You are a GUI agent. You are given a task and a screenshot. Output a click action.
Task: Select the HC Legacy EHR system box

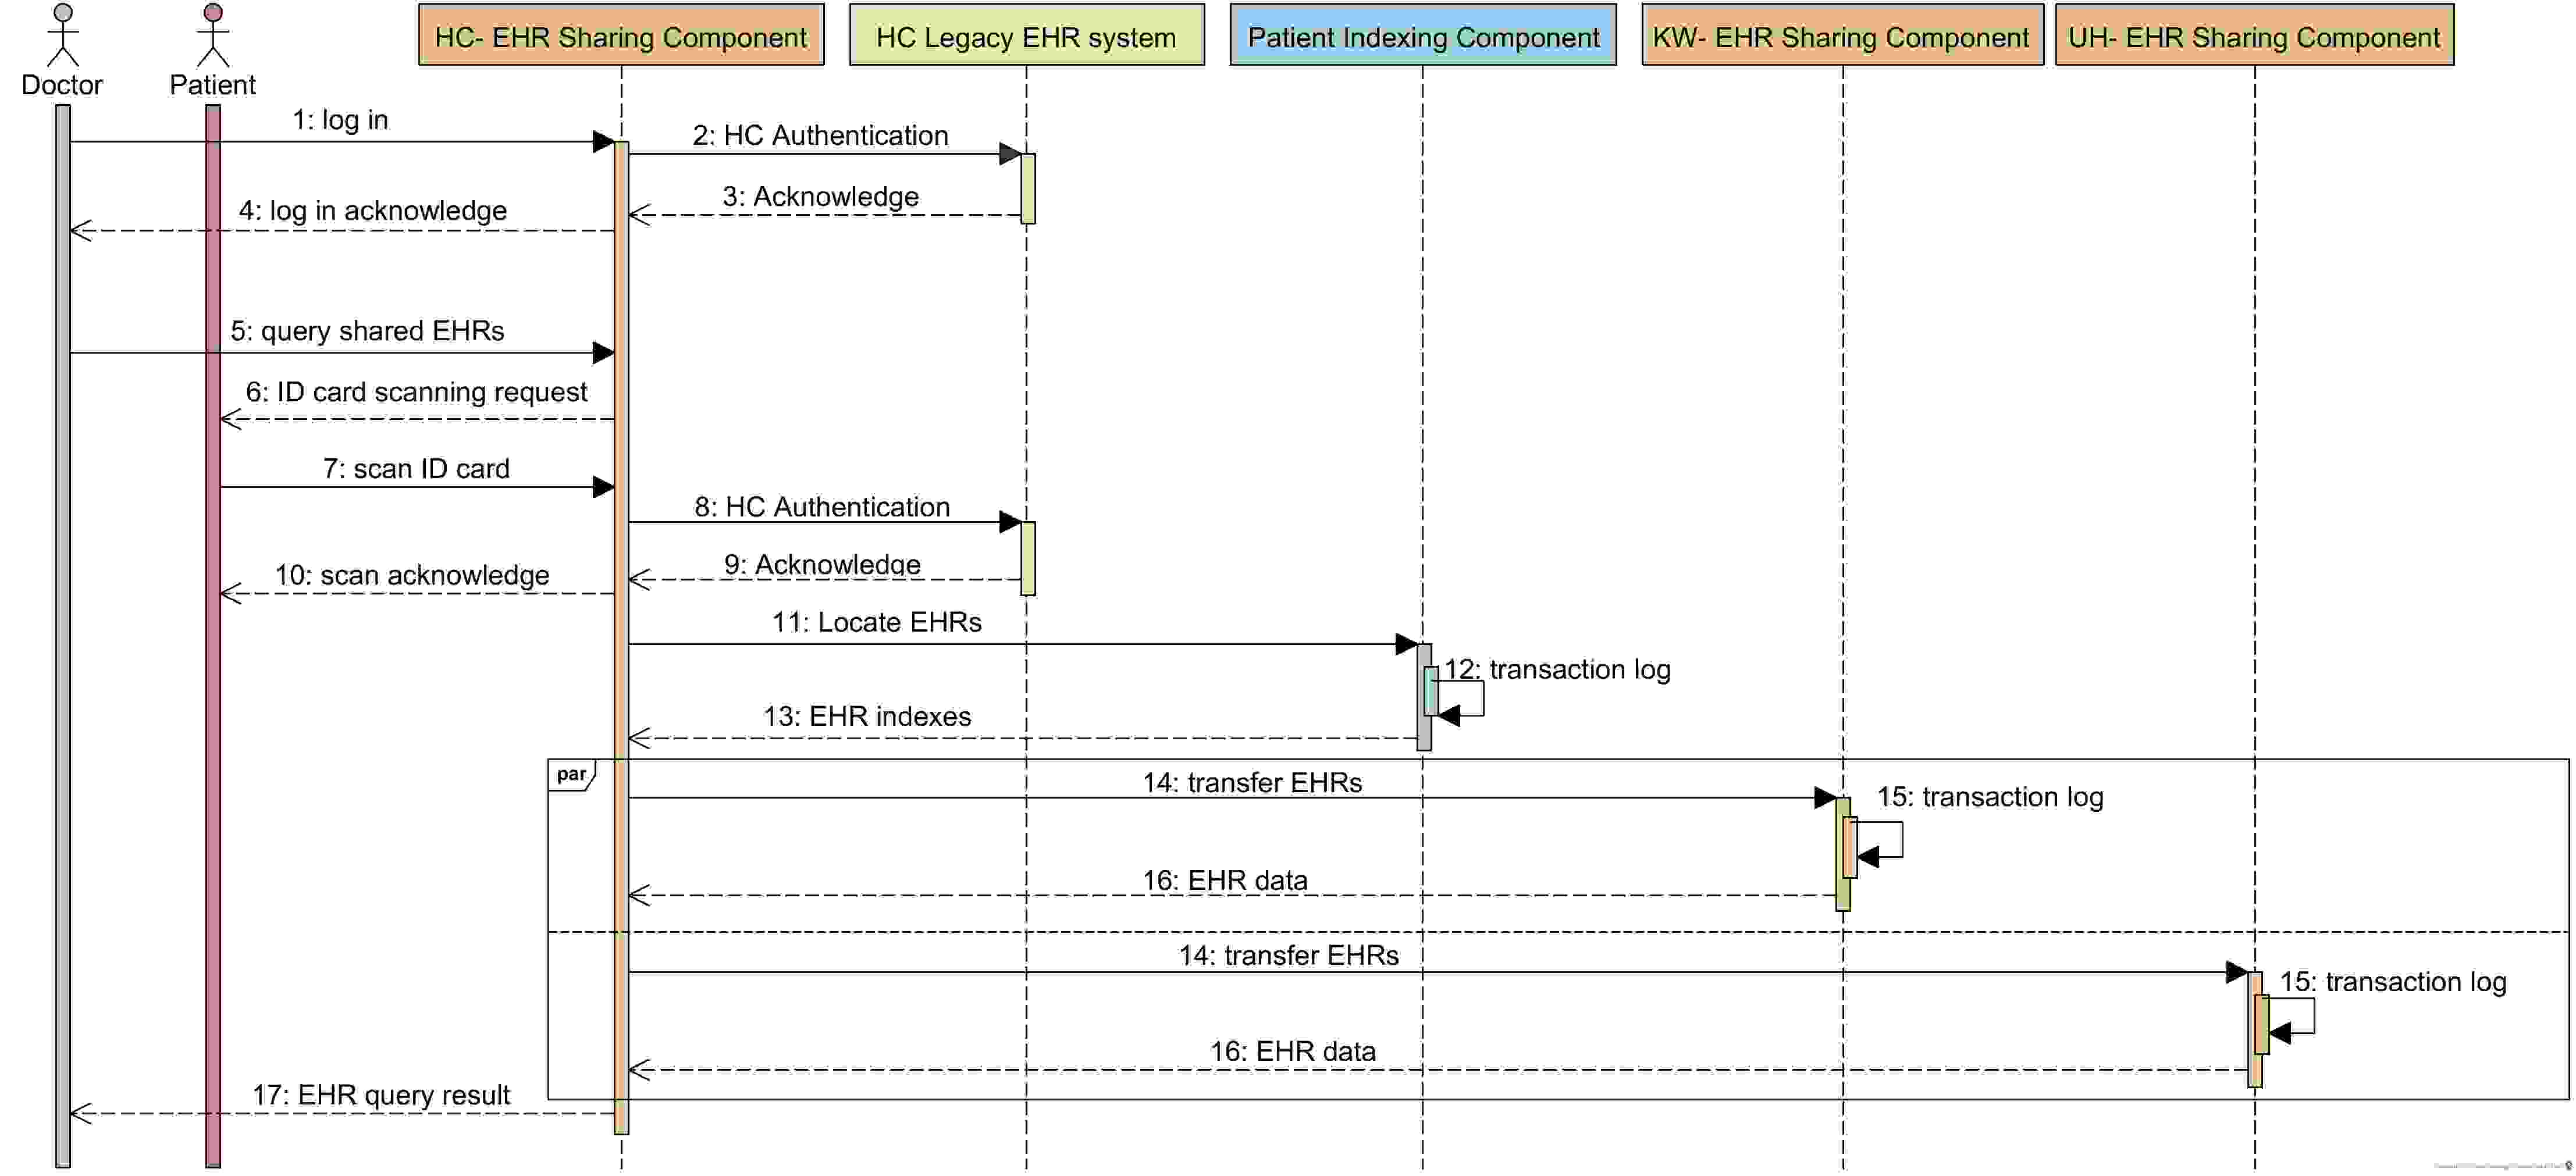coord(1027,35)
